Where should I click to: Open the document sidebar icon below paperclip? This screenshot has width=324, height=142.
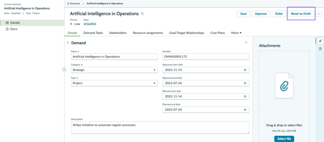(x=320, y=49)
